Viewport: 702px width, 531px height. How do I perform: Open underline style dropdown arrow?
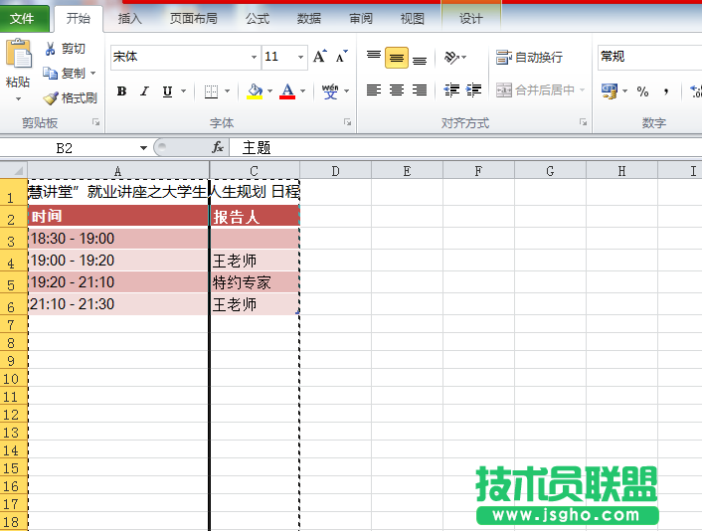pyautogui.click(x=184, y=91)
